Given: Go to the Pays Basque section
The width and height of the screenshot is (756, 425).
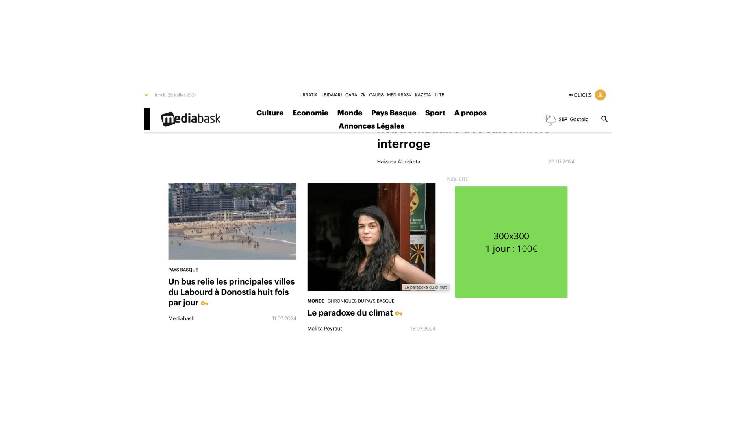Looking at the screenshot, I should click(394, 113).
